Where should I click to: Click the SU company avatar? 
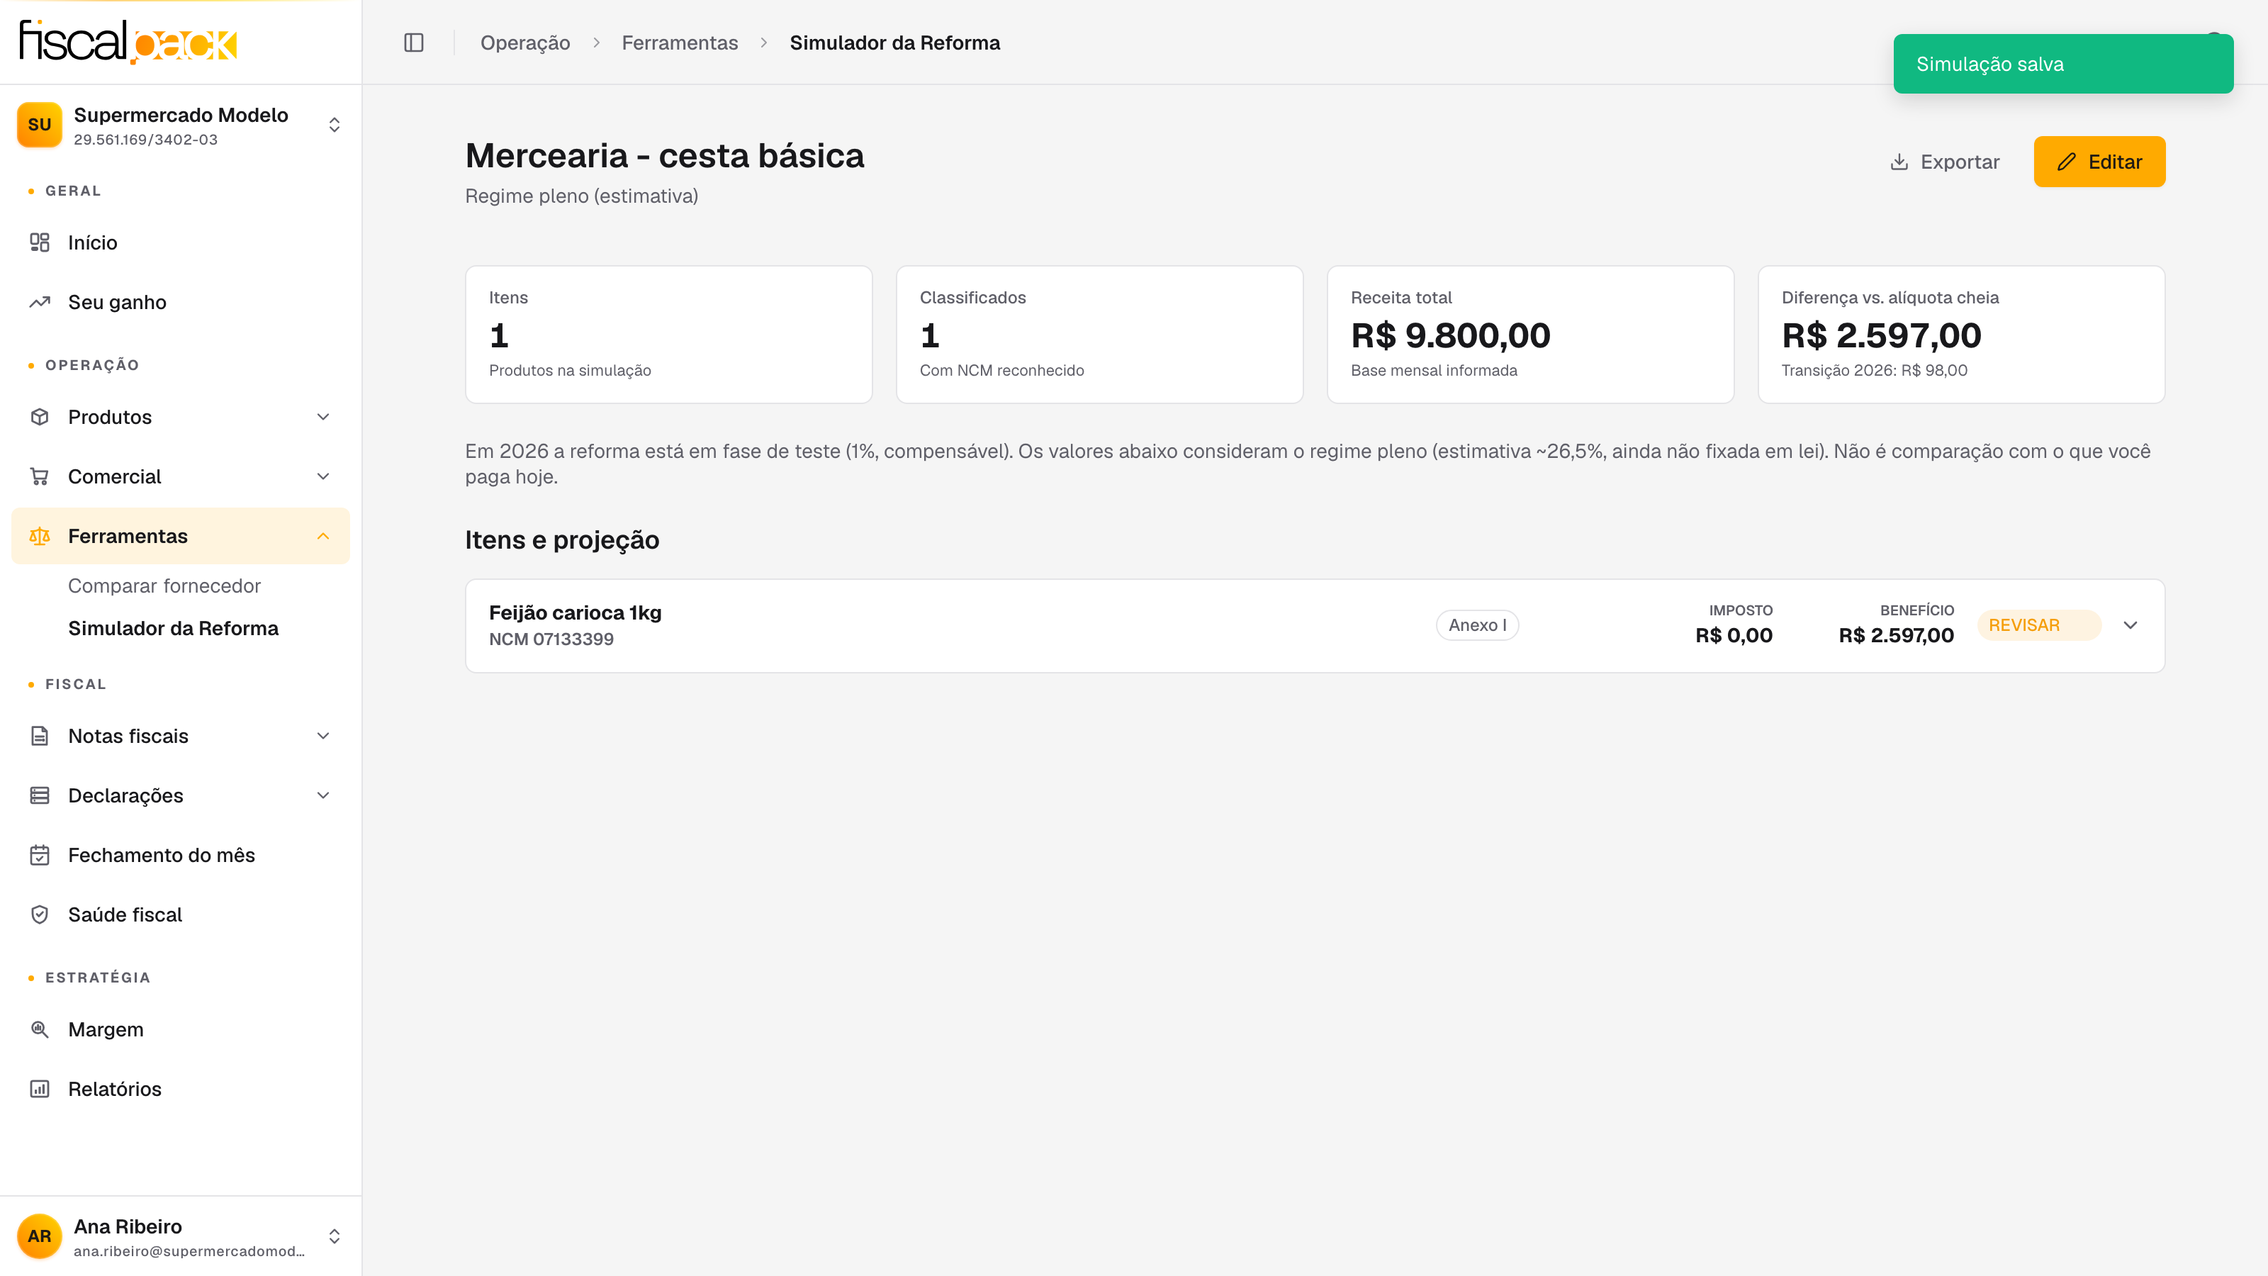tap(40, 125)
